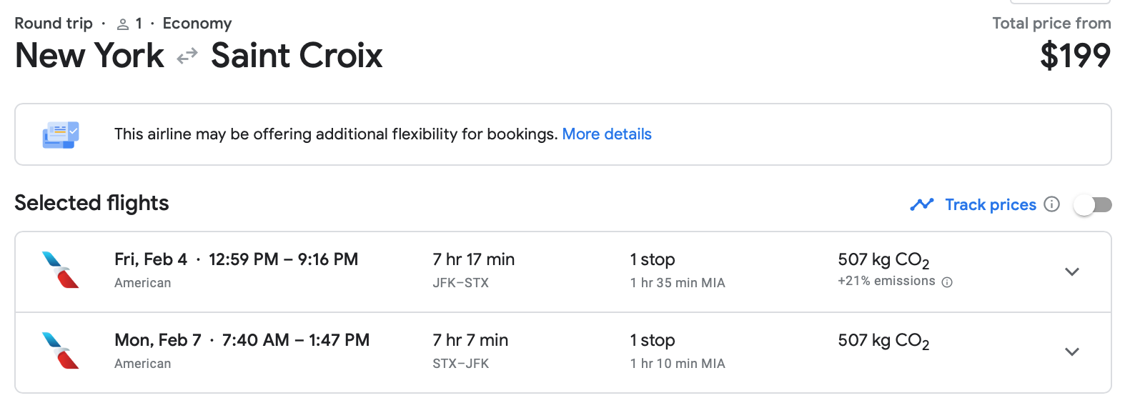Click the flexible booking ticket icon
The width and height of the screenshot is (1125, 413).
coord(61,134)
